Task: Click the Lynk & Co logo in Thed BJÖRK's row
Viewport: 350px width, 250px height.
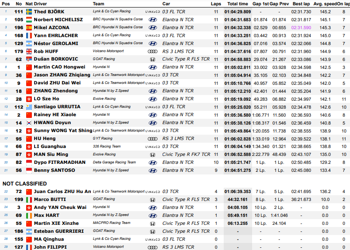Action: click(x=153, y=12)
